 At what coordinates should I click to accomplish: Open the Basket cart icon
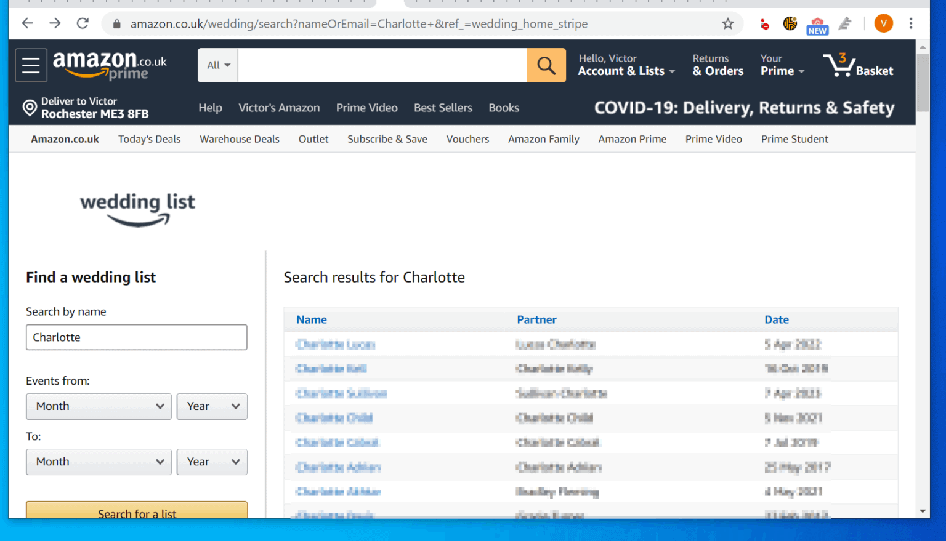(859, 65)
